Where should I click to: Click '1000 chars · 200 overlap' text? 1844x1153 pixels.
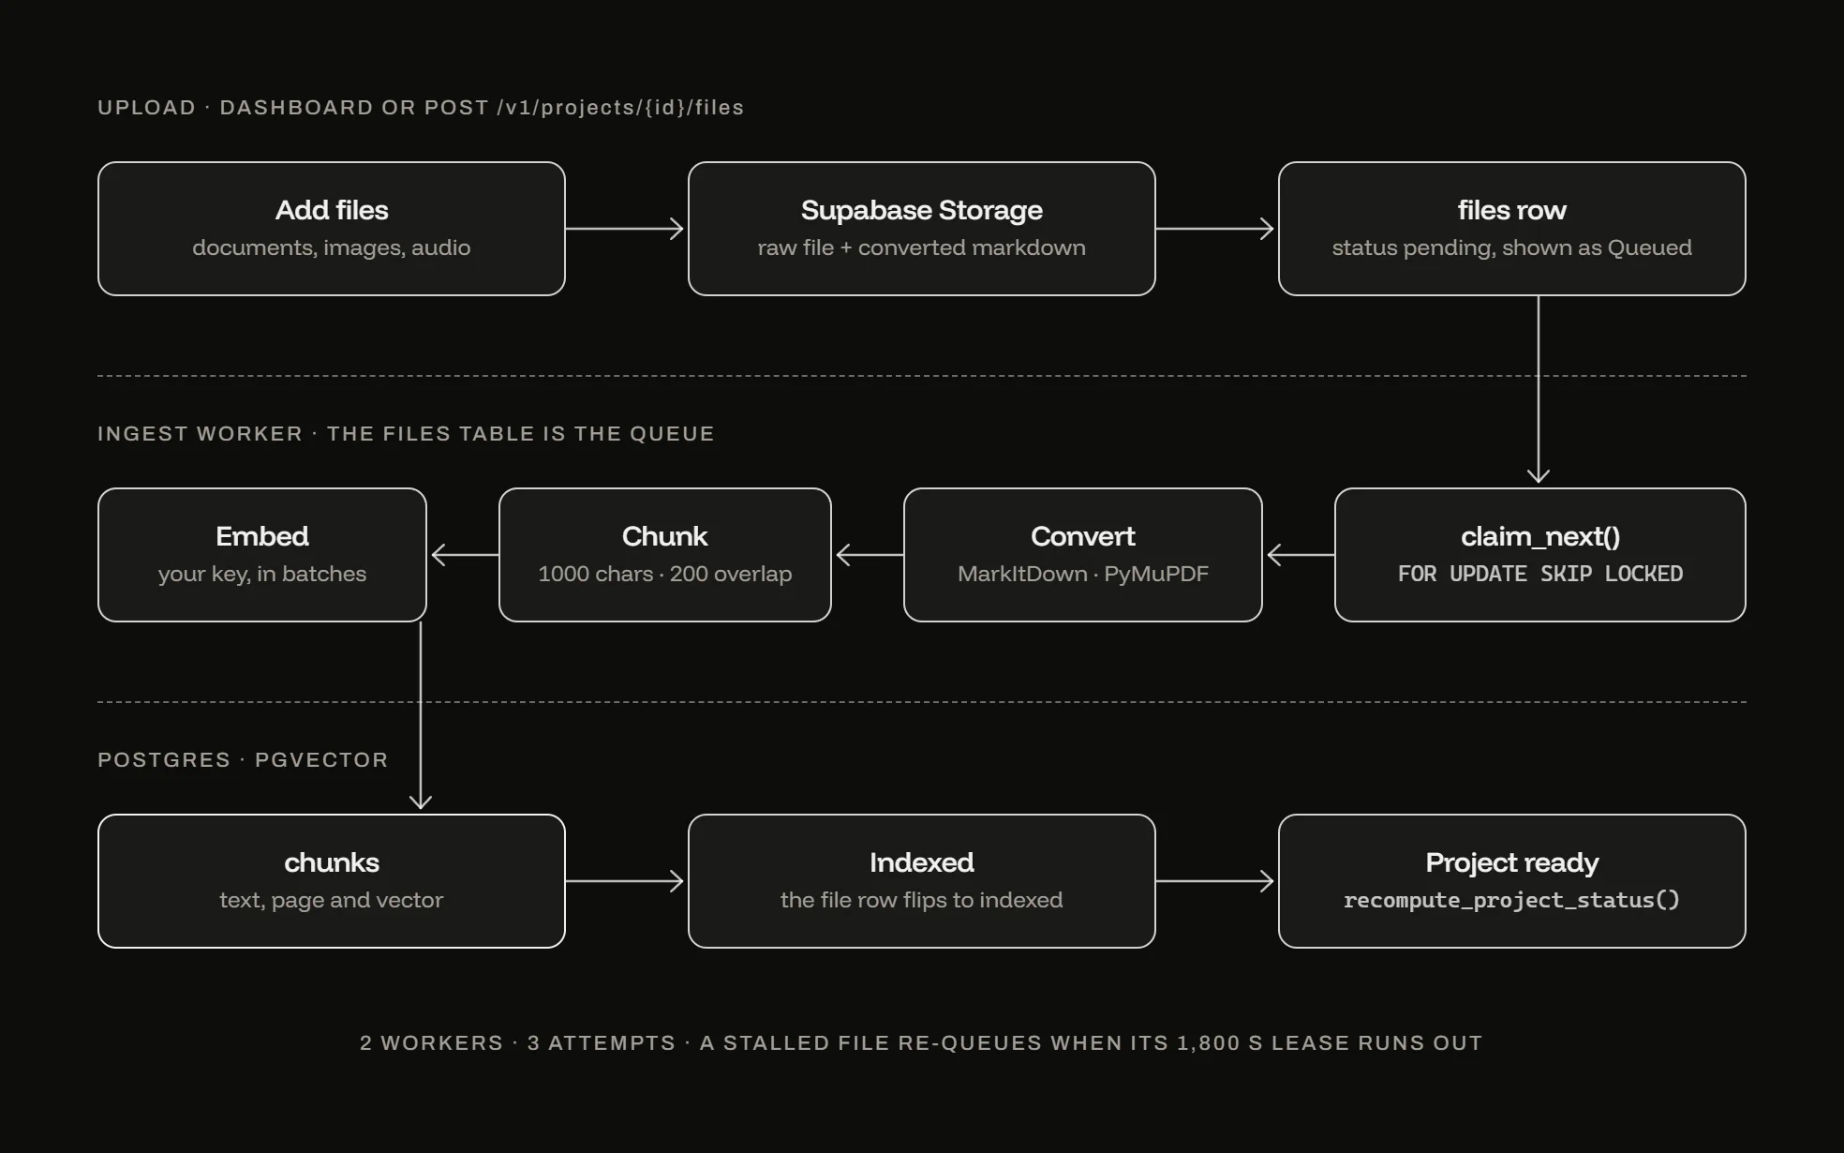click(x=665, y=574)
